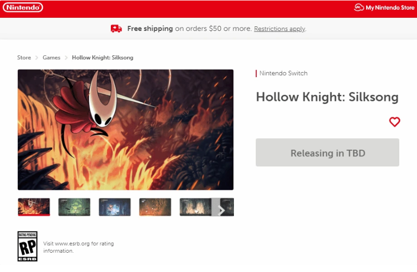This screenshot has width=417, height=272.
Task: Select the first fire artwork thumbnail
Action: point(34,207)
